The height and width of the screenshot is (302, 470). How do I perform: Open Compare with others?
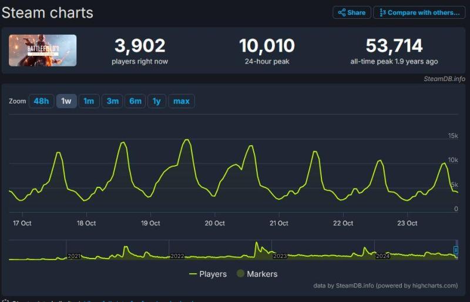pos(419,12)
